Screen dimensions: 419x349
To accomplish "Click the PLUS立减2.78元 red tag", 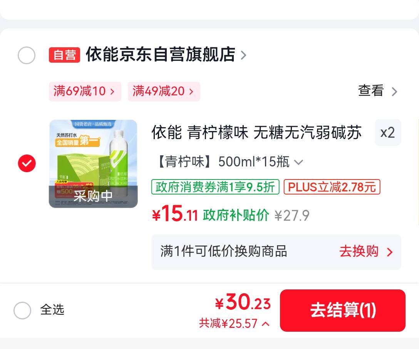I will tap(332, 187).
